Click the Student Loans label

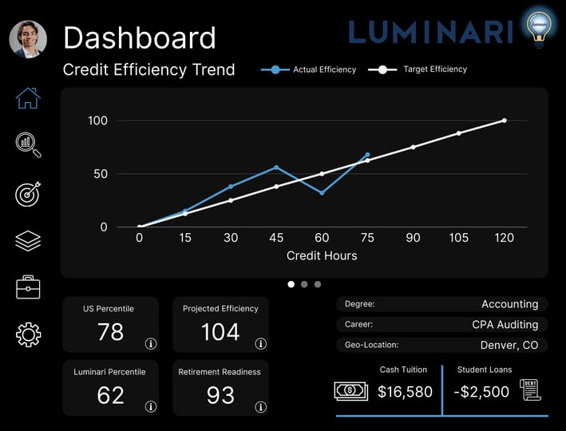(485, 370)
